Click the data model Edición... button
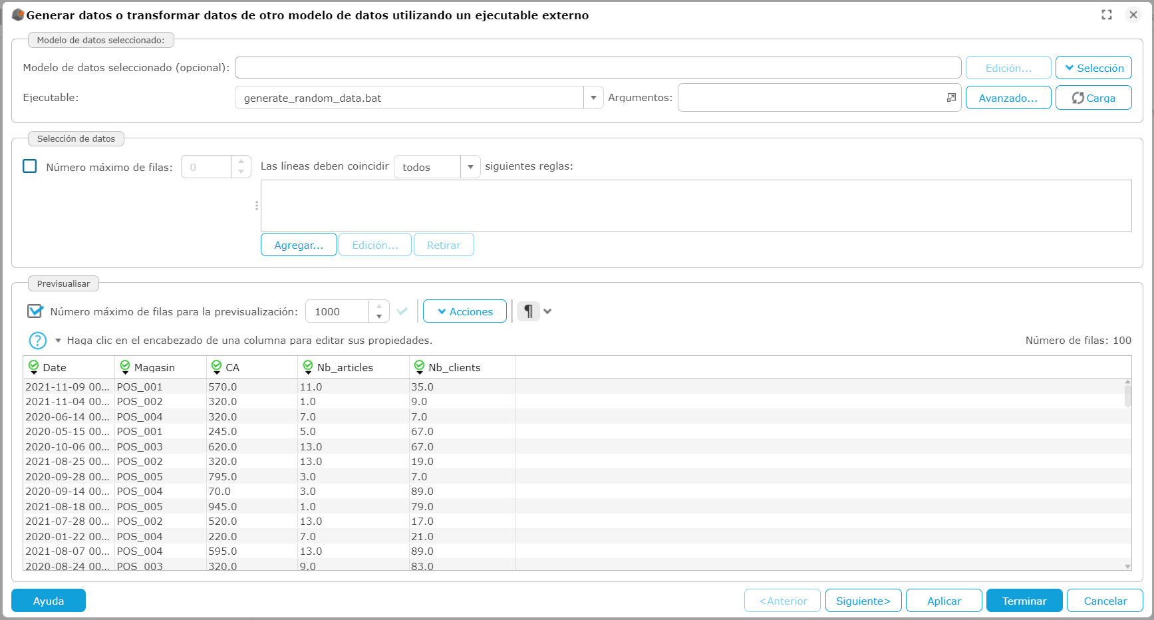This screenshot has width=1154, height=620. pos(1008,68)
